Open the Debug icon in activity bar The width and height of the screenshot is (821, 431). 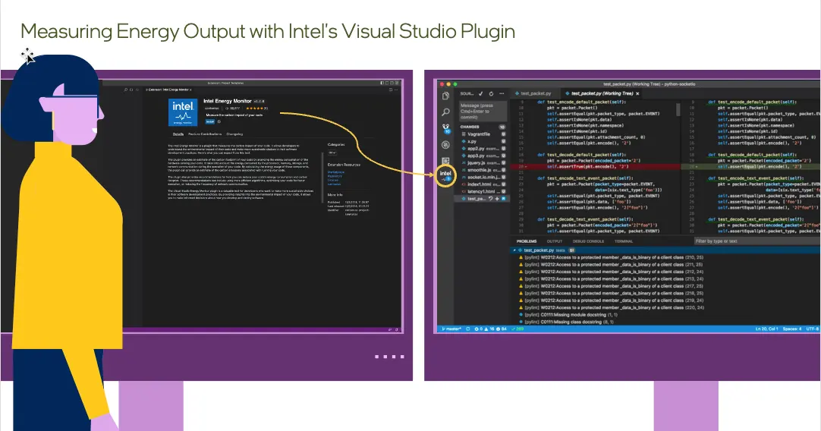(x=445, y=145)
